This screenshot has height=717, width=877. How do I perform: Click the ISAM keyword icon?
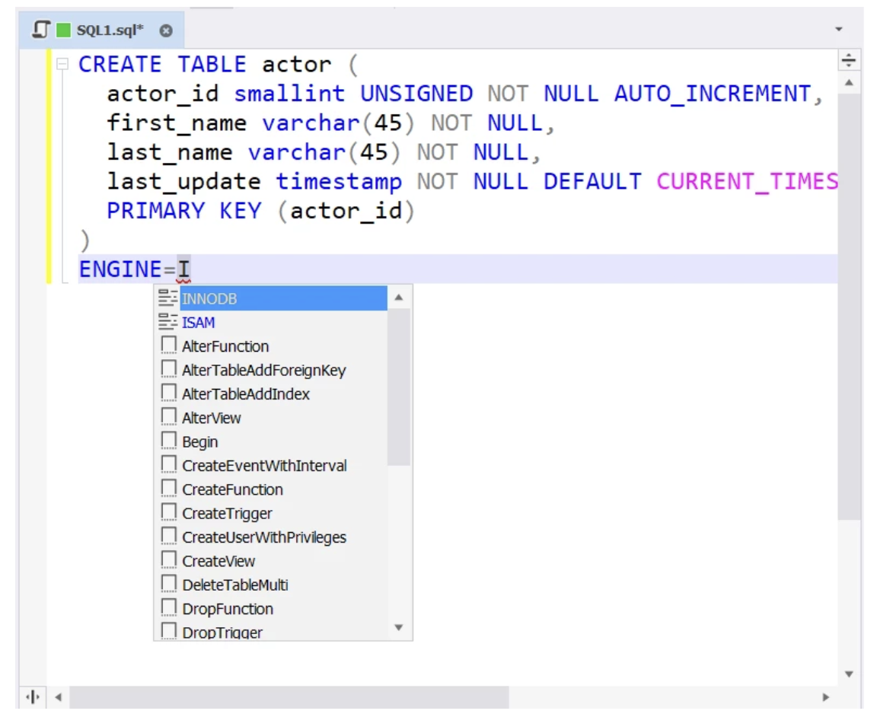coord(167,322)
